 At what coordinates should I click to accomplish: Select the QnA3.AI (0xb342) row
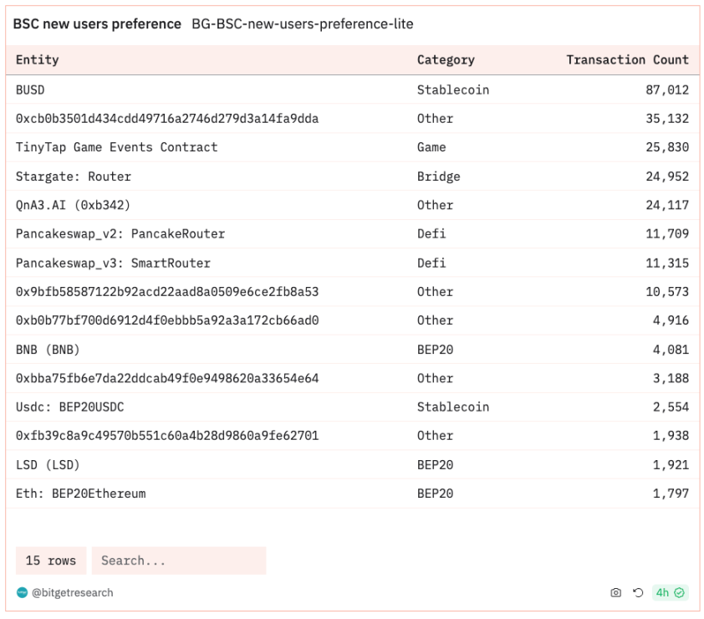click(353, 205)
